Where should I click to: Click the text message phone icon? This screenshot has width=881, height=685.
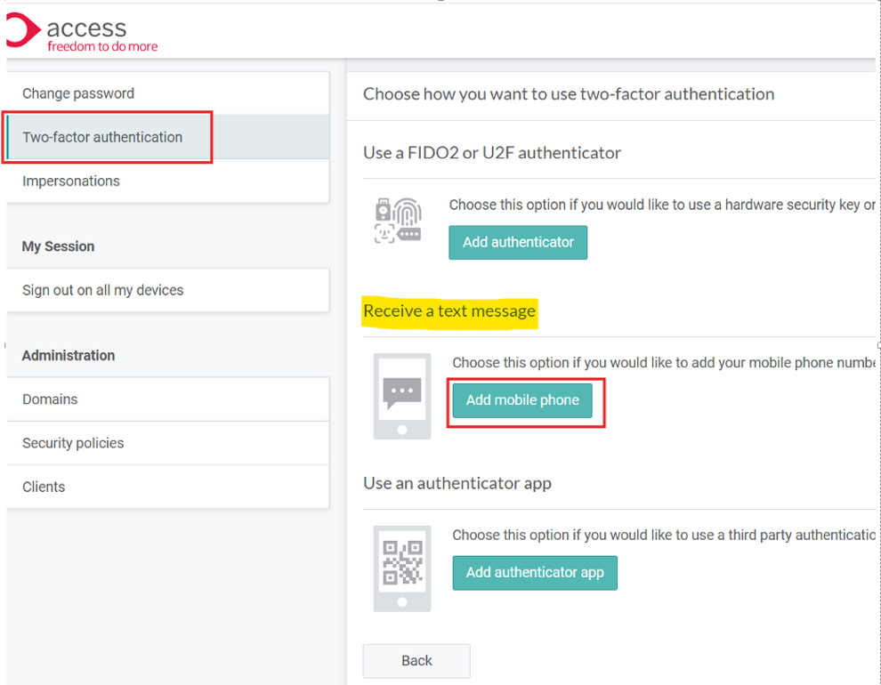402,396
